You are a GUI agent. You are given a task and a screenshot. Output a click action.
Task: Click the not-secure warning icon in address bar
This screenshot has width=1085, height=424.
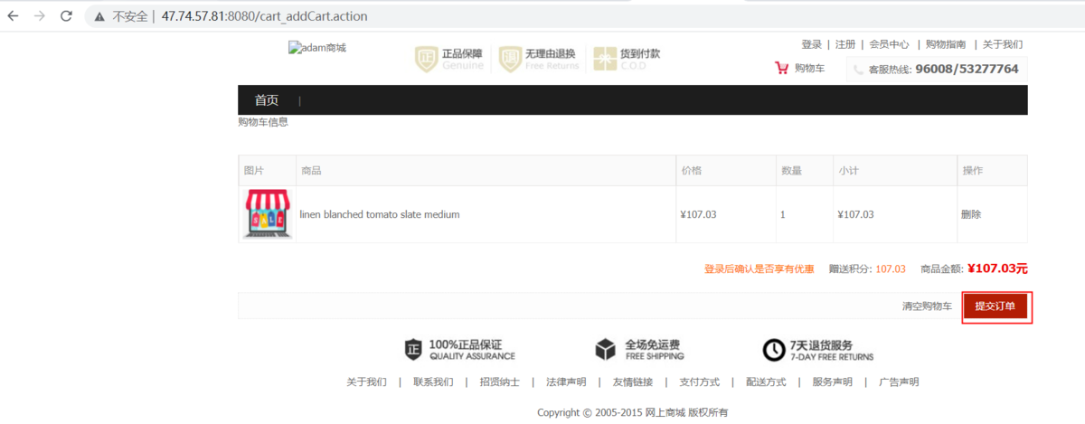click(x=99, y=16)
